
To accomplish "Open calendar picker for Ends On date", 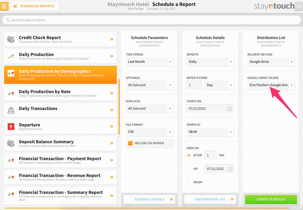I will pyautogui.click(x=230, y=169).
